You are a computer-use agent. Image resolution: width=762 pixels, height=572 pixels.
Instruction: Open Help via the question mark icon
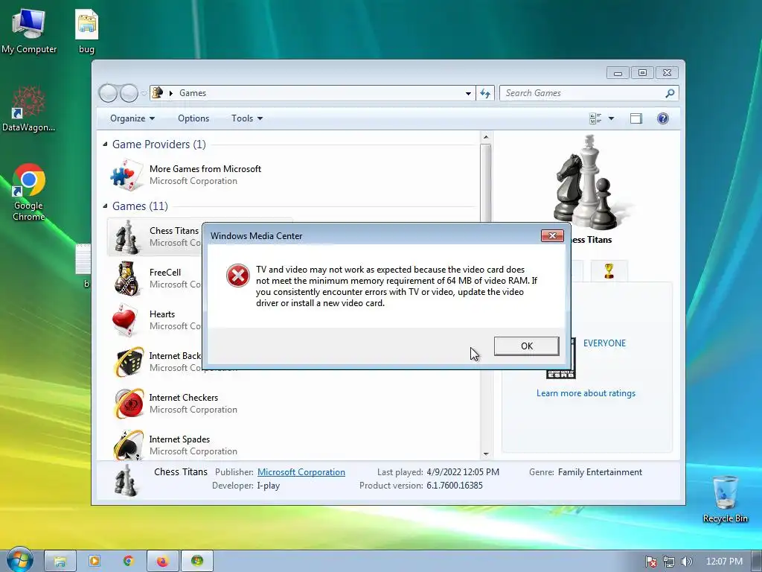tap(663, 118)
